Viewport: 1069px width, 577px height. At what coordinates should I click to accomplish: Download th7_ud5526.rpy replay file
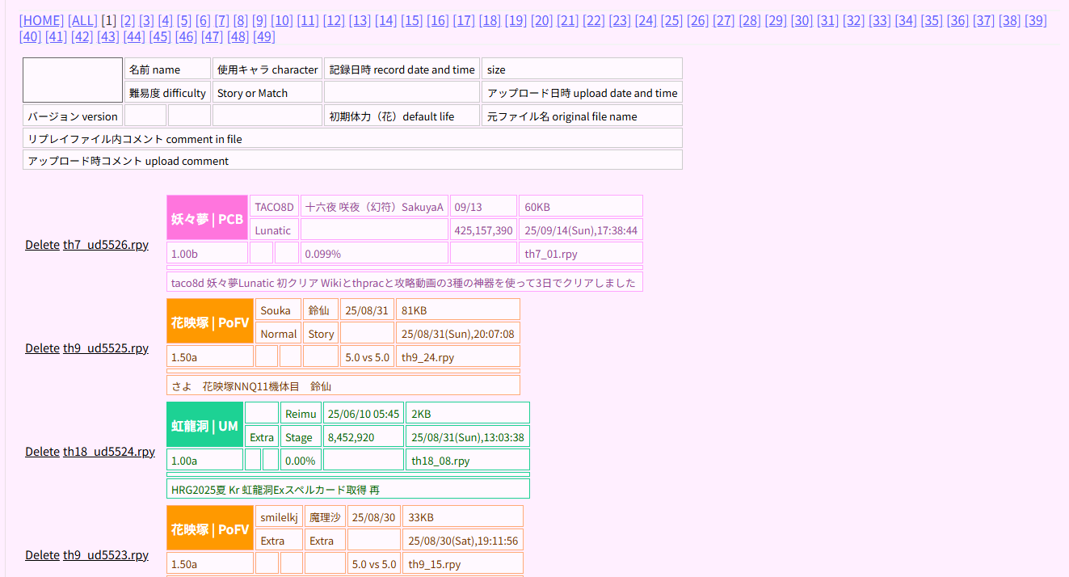[x=106, y=245]
